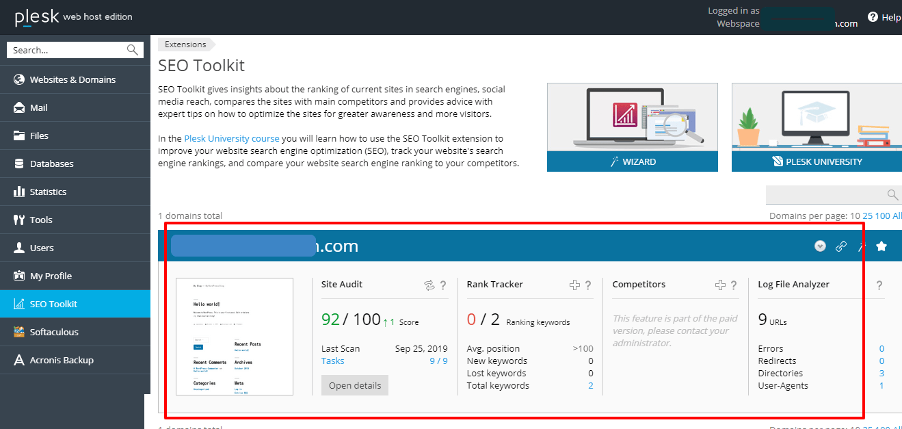Click the Competitors plus icon

[721, 285]
